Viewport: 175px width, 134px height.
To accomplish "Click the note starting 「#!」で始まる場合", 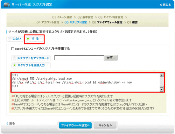I will pyautogui.click(x=62, y=96).
